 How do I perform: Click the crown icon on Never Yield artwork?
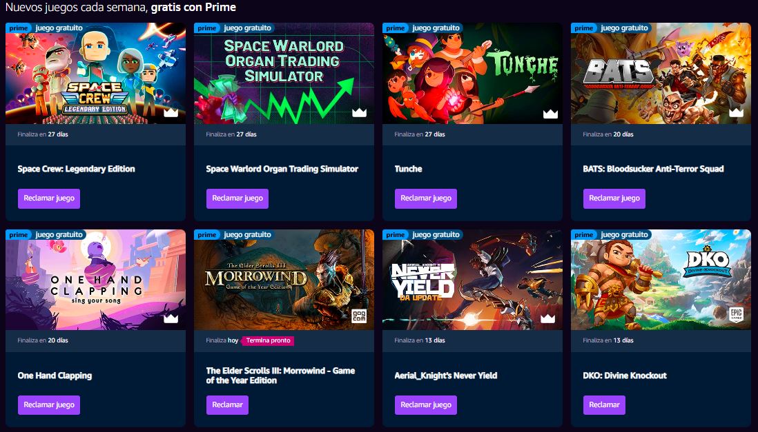(547, 318)
